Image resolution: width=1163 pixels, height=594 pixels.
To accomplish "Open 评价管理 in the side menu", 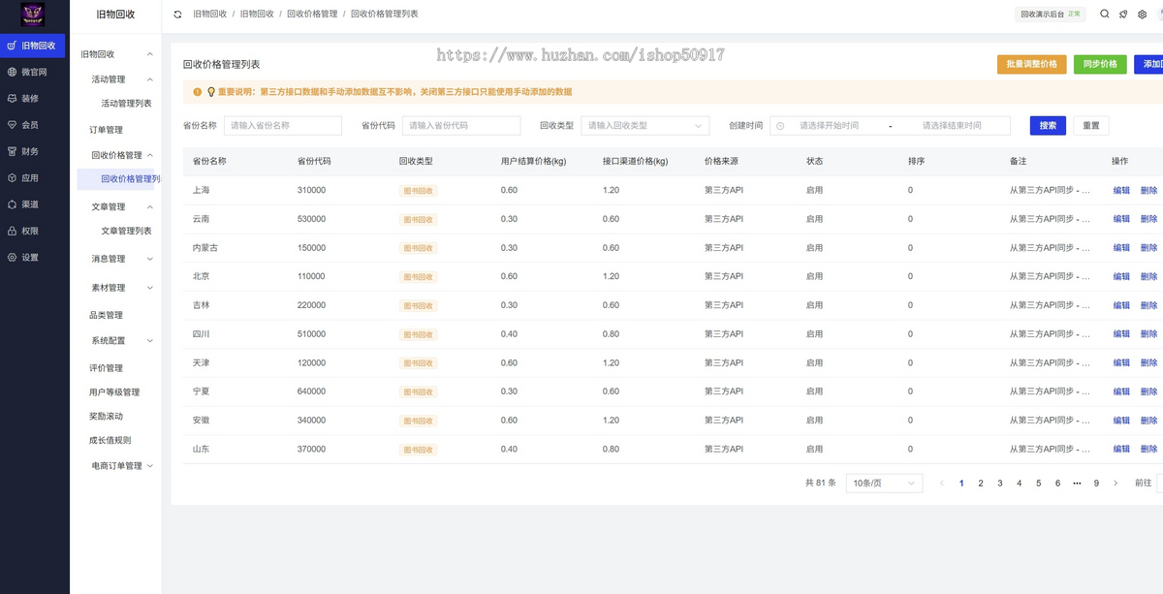I will coord(107,368).
